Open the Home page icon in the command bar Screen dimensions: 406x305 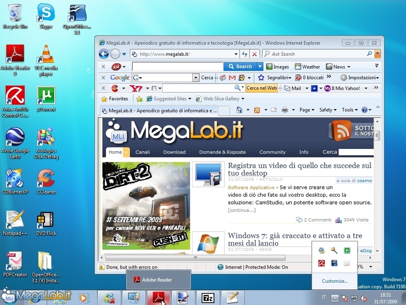[240, 110]
